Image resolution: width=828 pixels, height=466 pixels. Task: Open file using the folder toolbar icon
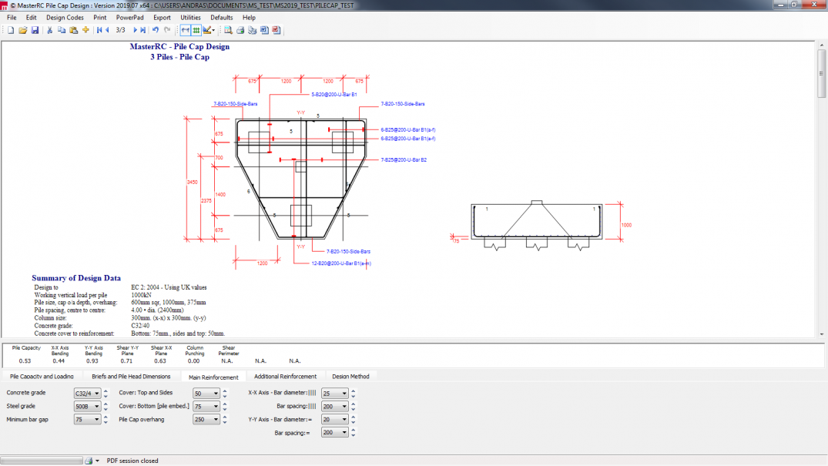(x=22, y=30)
